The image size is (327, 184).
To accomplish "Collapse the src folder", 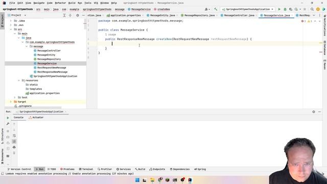I will (x=11, y=29).
